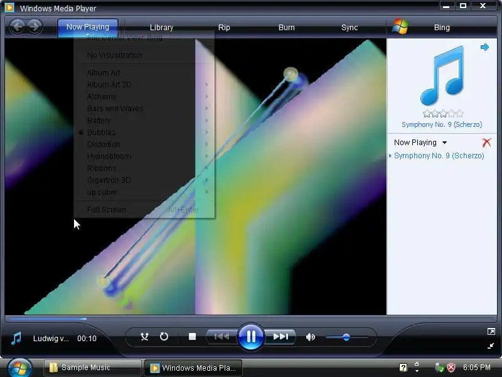Screen dimensions: 502x377
Task: Click the Ludwig v... artist text
Action: [x=51, y=339]
